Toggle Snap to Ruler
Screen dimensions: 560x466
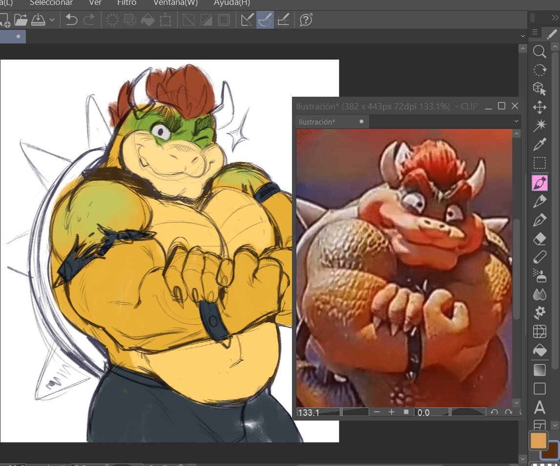point(248,20)
